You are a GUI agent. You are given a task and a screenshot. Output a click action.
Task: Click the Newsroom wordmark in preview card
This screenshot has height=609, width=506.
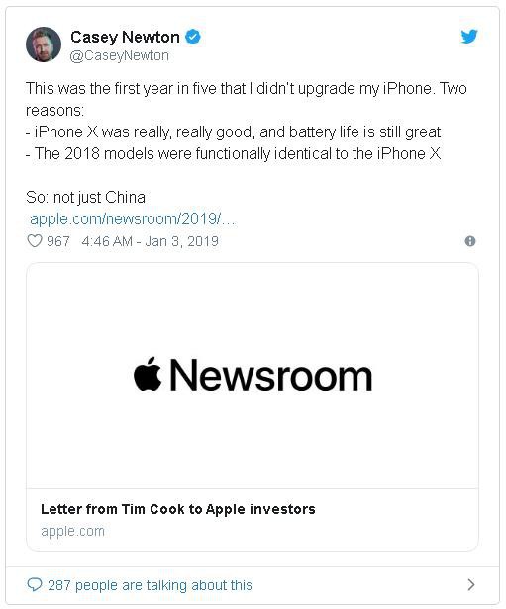(271, 375)
